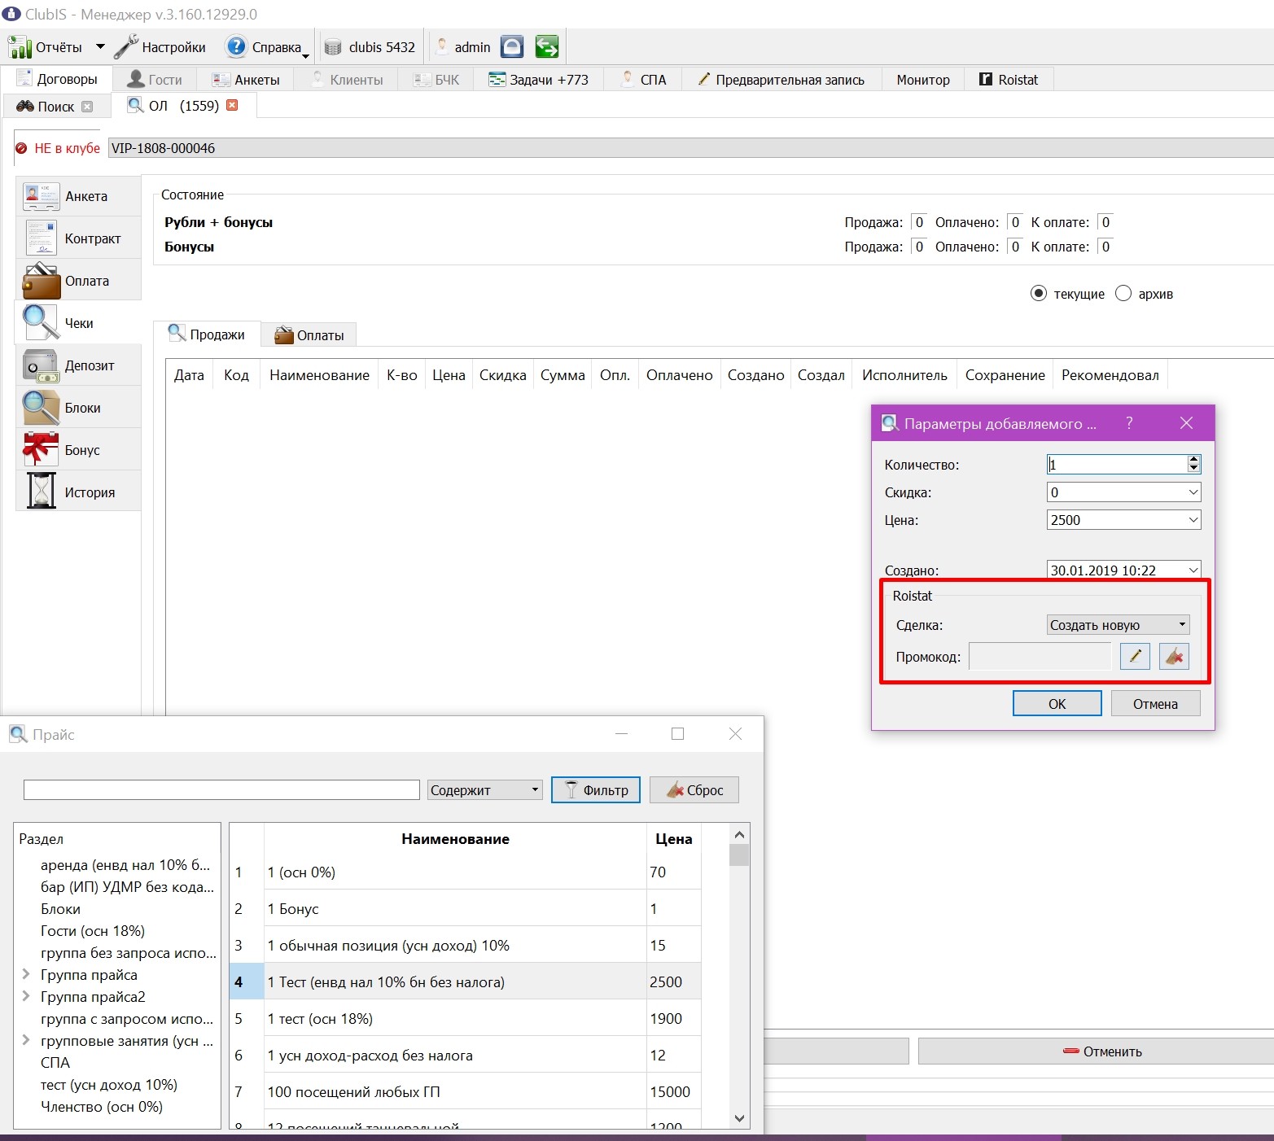Increase quantity with stepper up arrow

(x=1193, y=460)
